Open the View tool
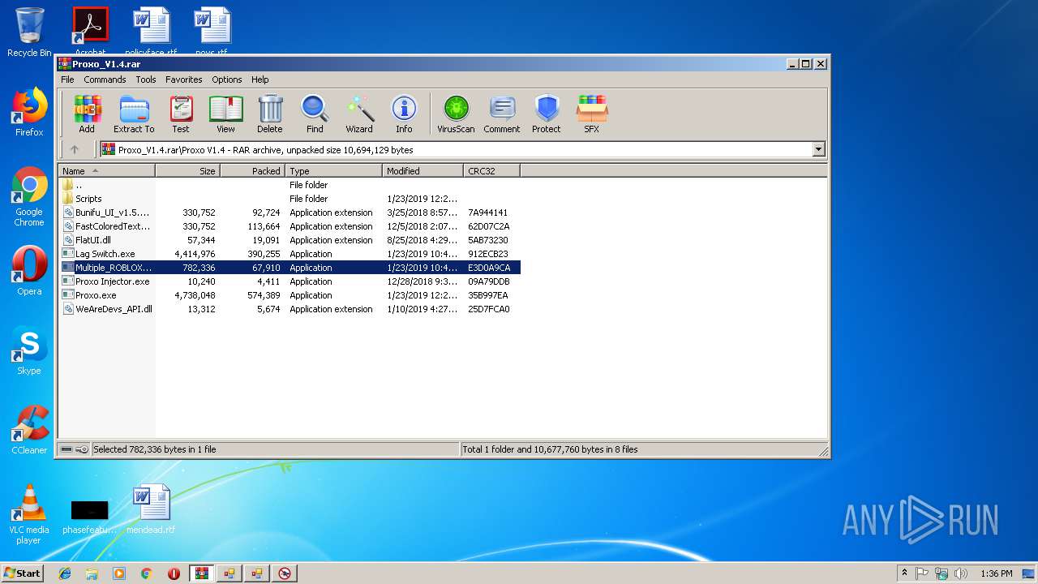 click(225, 114)
